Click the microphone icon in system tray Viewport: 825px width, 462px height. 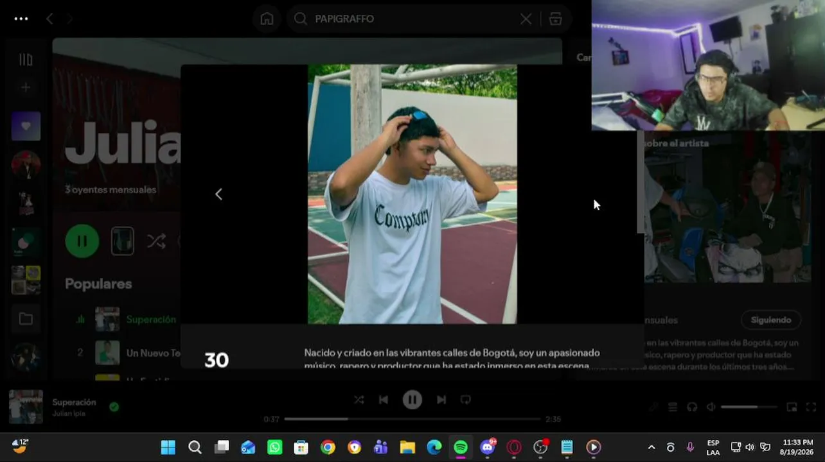(x=691, y=447)
